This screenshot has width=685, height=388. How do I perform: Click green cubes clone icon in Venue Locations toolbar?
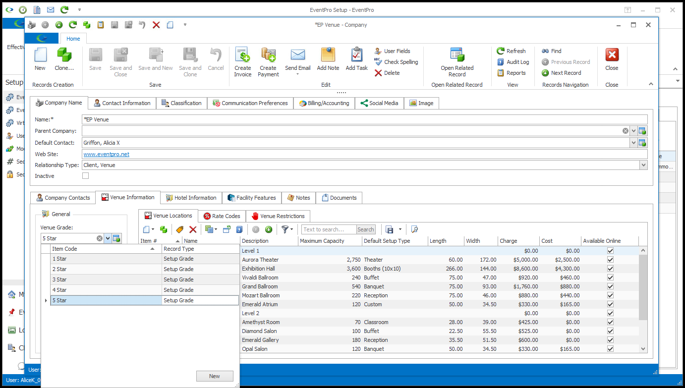(x=164, y=229)
